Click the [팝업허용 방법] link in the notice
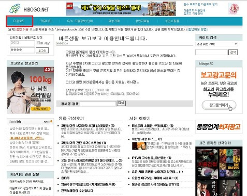Image resolution: width=247 pixels, height=196 pixels. [197, 29]
